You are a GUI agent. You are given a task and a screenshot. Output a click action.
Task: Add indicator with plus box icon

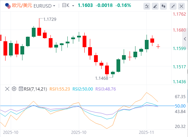coord(21,89)
